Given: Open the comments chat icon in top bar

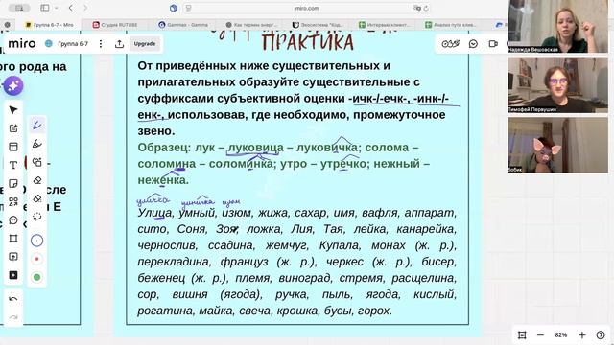Looking at the screenshot, I should click(x=473, y=44).
